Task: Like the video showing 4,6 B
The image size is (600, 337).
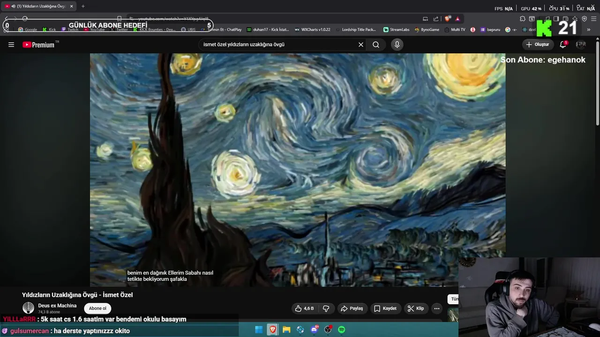Action: (x=304, y=308)
